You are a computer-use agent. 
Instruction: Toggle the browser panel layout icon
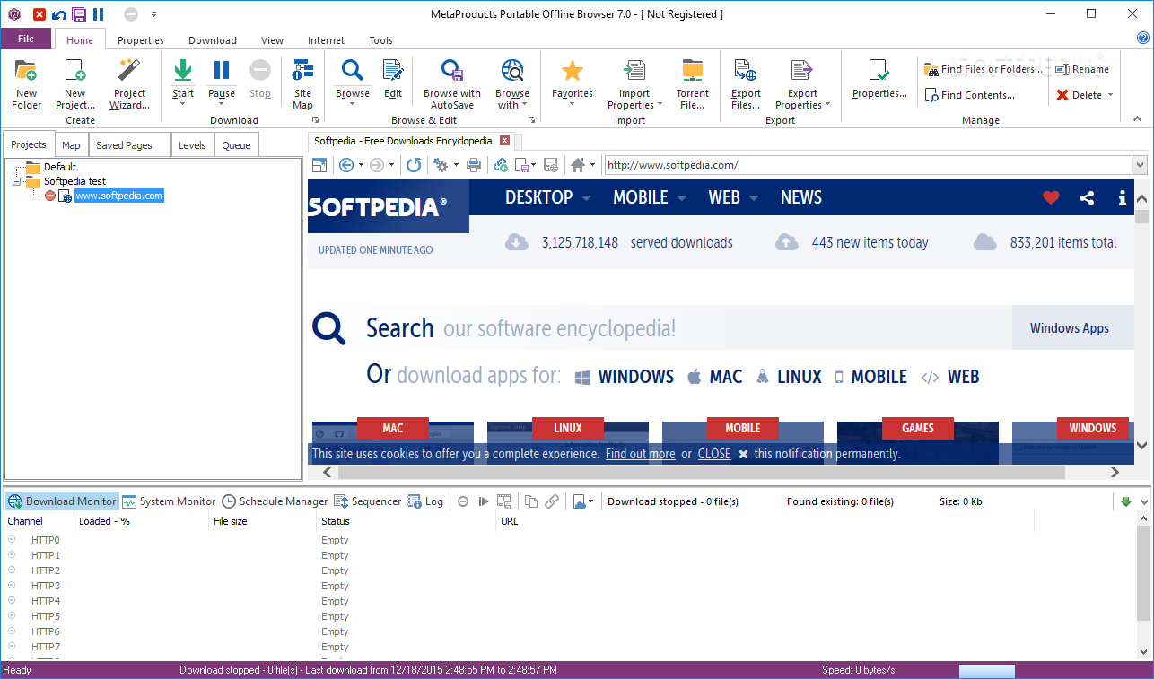click(x=319, y=165)
